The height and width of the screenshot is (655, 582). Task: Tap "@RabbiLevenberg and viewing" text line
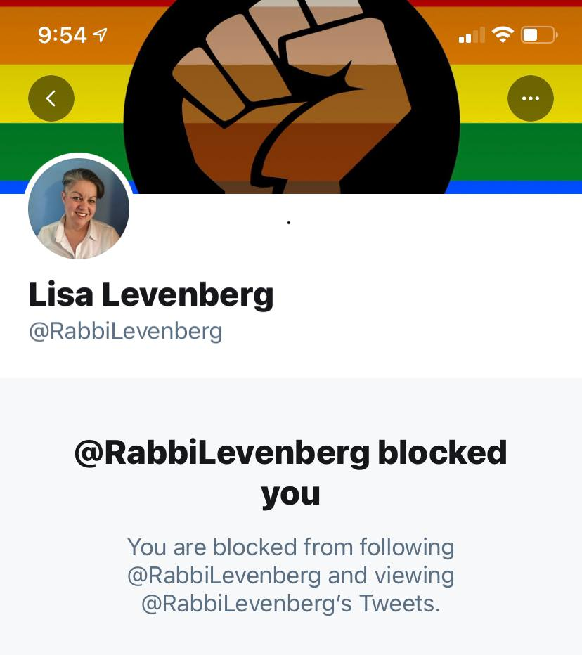pos(291,576)
